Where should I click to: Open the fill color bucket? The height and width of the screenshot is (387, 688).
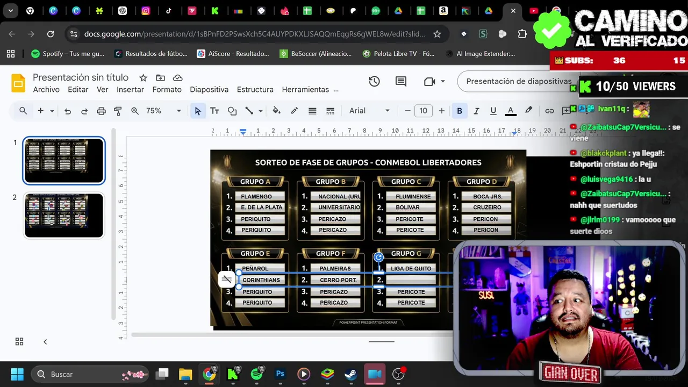(276, 111)
